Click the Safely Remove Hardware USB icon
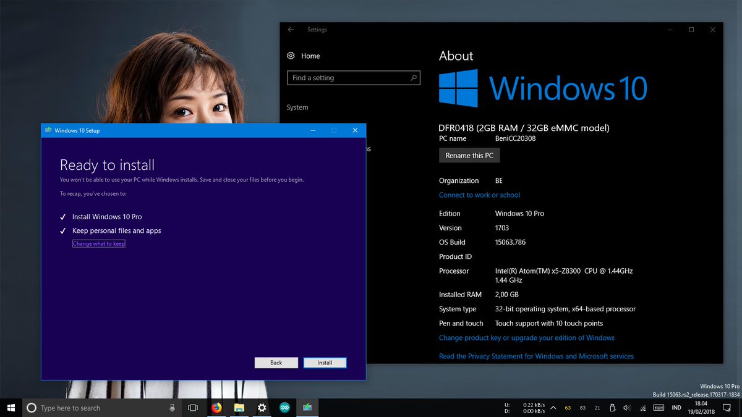 pos(613,408)
